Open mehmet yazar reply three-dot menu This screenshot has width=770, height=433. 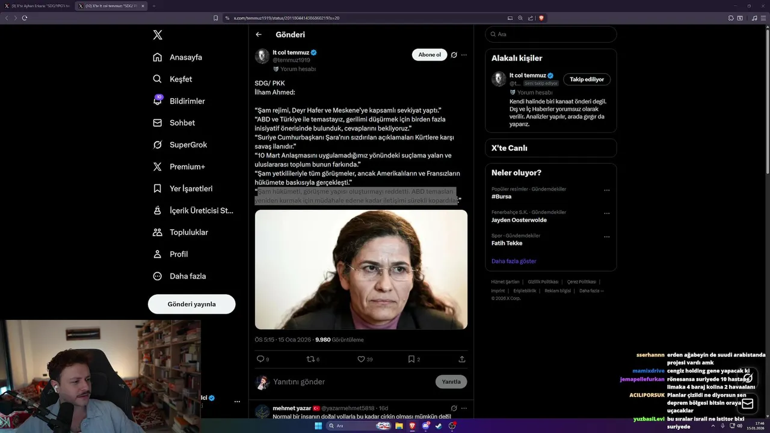pyautogui.click(x=464, y=408)
